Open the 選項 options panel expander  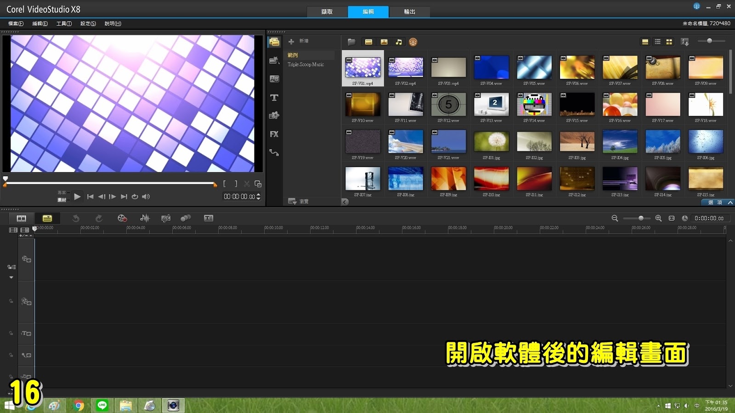(715, 202)
